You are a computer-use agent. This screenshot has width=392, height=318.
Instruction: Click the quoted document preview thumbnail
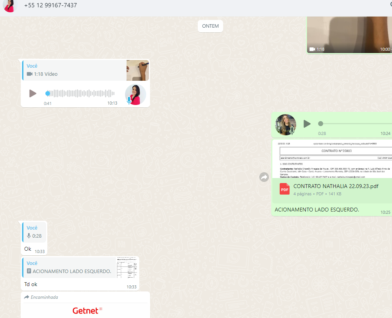pos(127,268)
